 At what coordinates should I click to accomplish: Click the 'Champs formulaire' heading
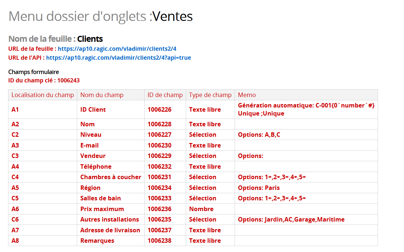34,72
